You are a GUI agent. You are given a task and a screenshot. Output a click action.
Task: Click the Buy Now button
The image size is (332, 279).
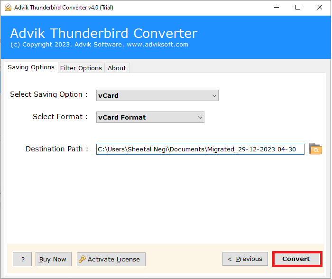(53, 259)
